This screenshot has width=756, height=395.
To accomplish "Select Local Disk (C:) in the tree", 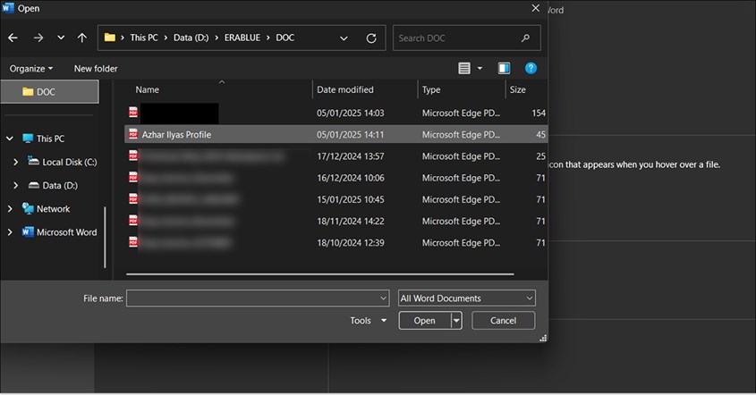I will click(x=70, y=162).
